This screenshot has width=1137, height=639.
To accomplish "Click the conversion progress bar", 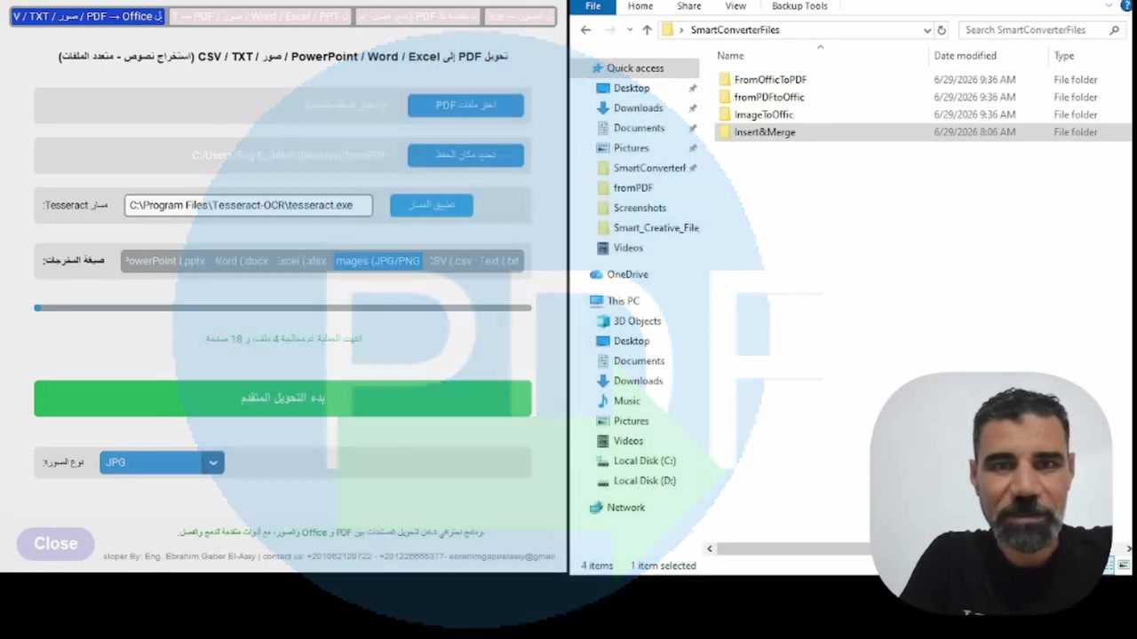I will (282, 308).
